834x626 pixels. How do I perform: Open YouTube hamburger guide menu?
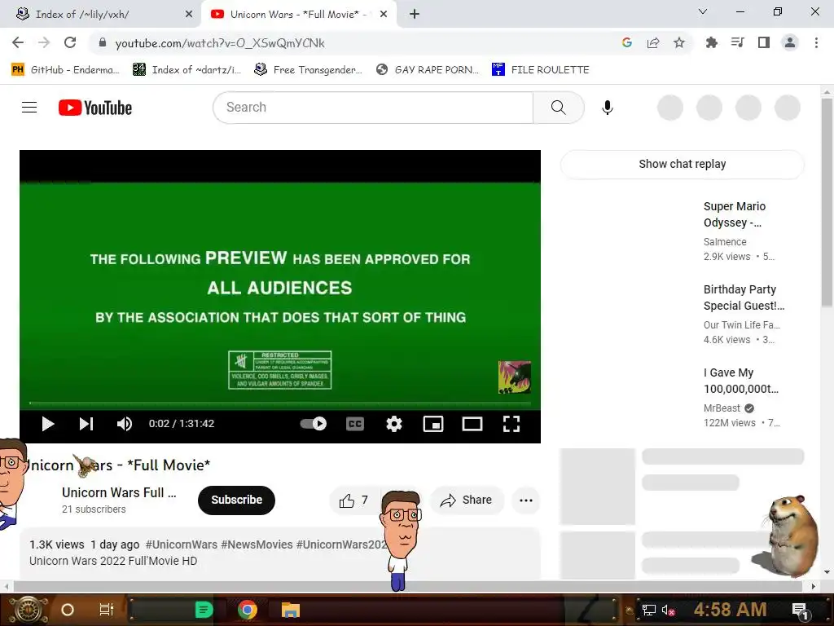pyautogui.click(x=29, y=108)
